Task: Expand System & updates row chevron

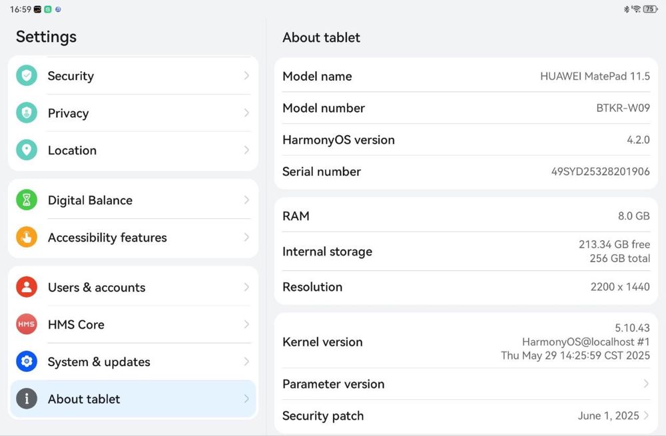Action: coord(246,361)
